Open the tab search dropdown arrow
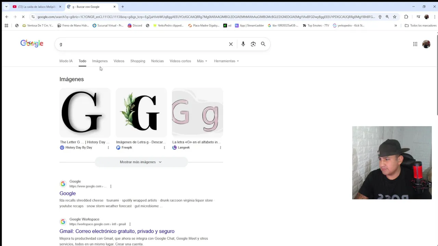This screenshot has height=246, width=438. [x=6, y=6]
